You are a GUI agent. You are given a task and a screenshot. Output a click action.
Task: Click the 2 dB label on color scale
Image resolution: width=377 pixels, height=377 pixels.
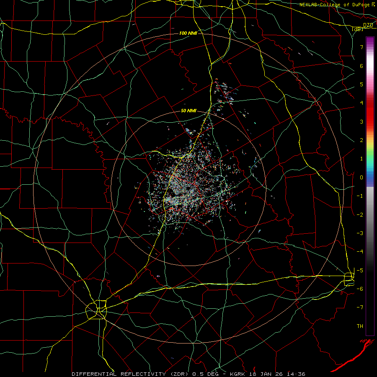point(362,140)
